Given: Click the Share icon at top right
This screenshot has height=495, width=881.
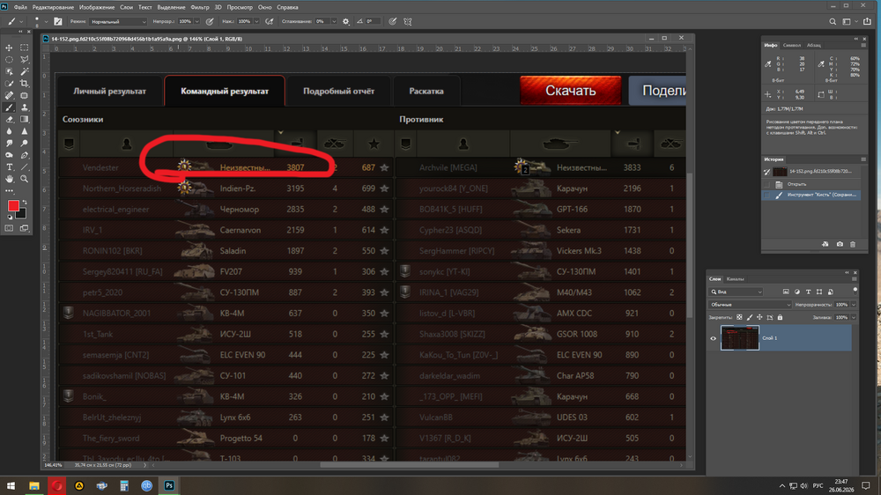Looking at the screenshot, I should click(x=867, y=21).
